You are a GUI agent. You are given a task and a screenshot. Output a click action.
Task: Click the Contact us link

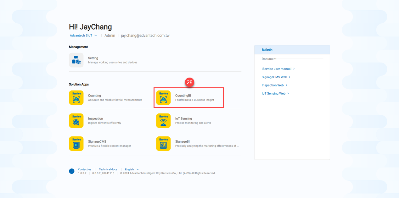tap(85, 169)
